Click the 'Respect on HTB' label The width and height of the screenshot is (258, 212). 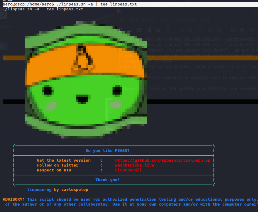click(54, 170)
